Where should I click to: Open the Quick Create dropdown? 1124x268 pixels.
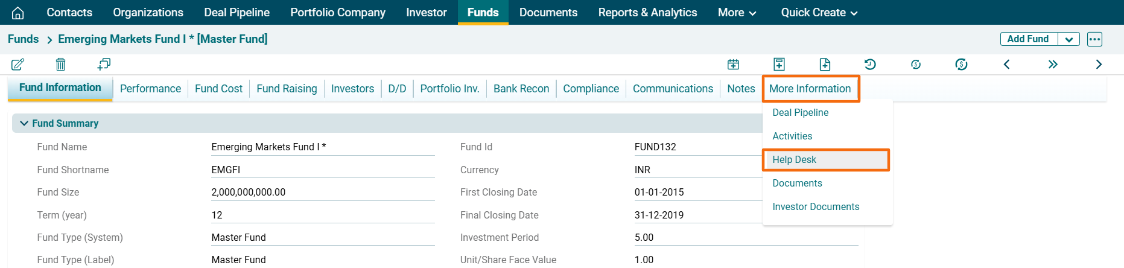point(819,13)
